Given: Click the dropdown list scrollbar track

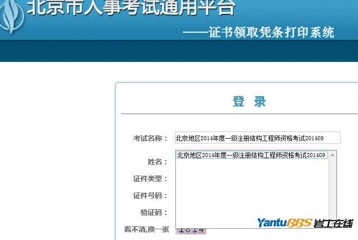Looking at the screenshot, I should (332, 189).
